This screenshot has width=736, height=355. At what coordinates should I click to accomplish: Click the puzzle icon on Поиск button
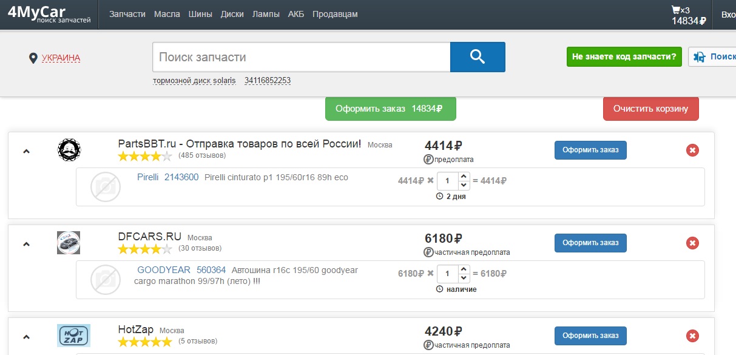point(699,57)
